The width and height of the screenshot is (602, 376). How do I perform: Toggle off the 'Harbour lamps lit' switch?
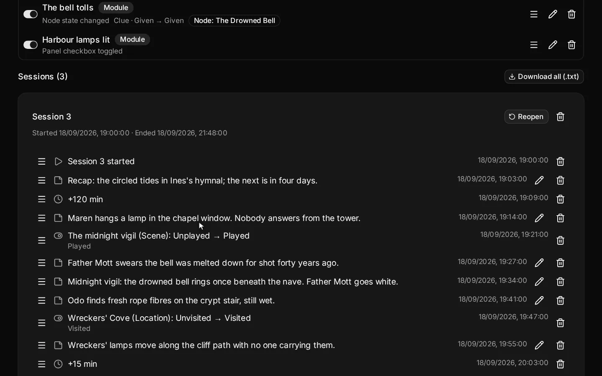31,45
